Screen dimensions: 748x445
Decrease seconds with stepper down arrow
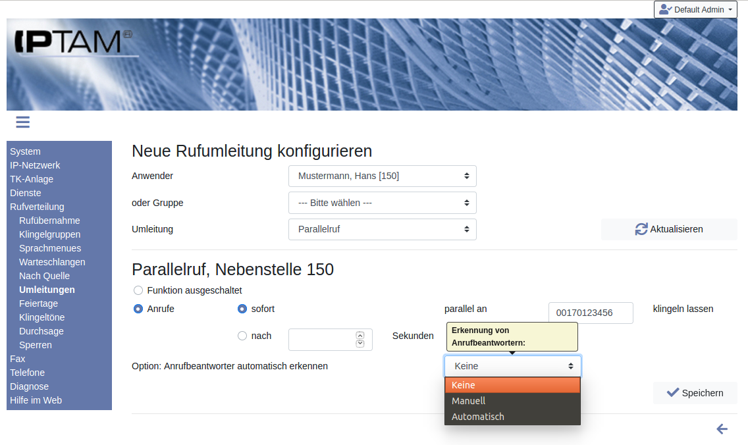coord(360,344)
